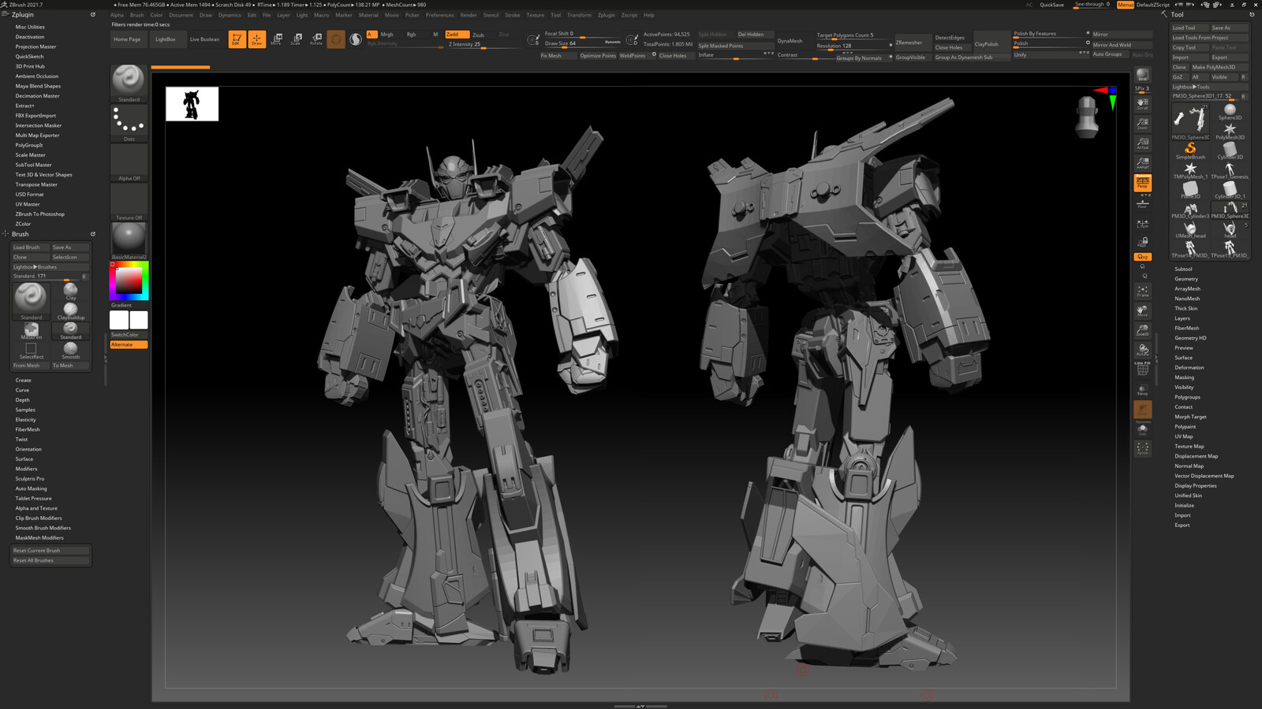Click the BPR render icon
The image size is (1262, 709).
[x=1142, y=76]
